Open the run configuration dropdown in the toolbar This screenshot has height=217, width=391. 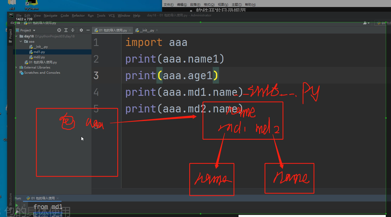[383, 23]
